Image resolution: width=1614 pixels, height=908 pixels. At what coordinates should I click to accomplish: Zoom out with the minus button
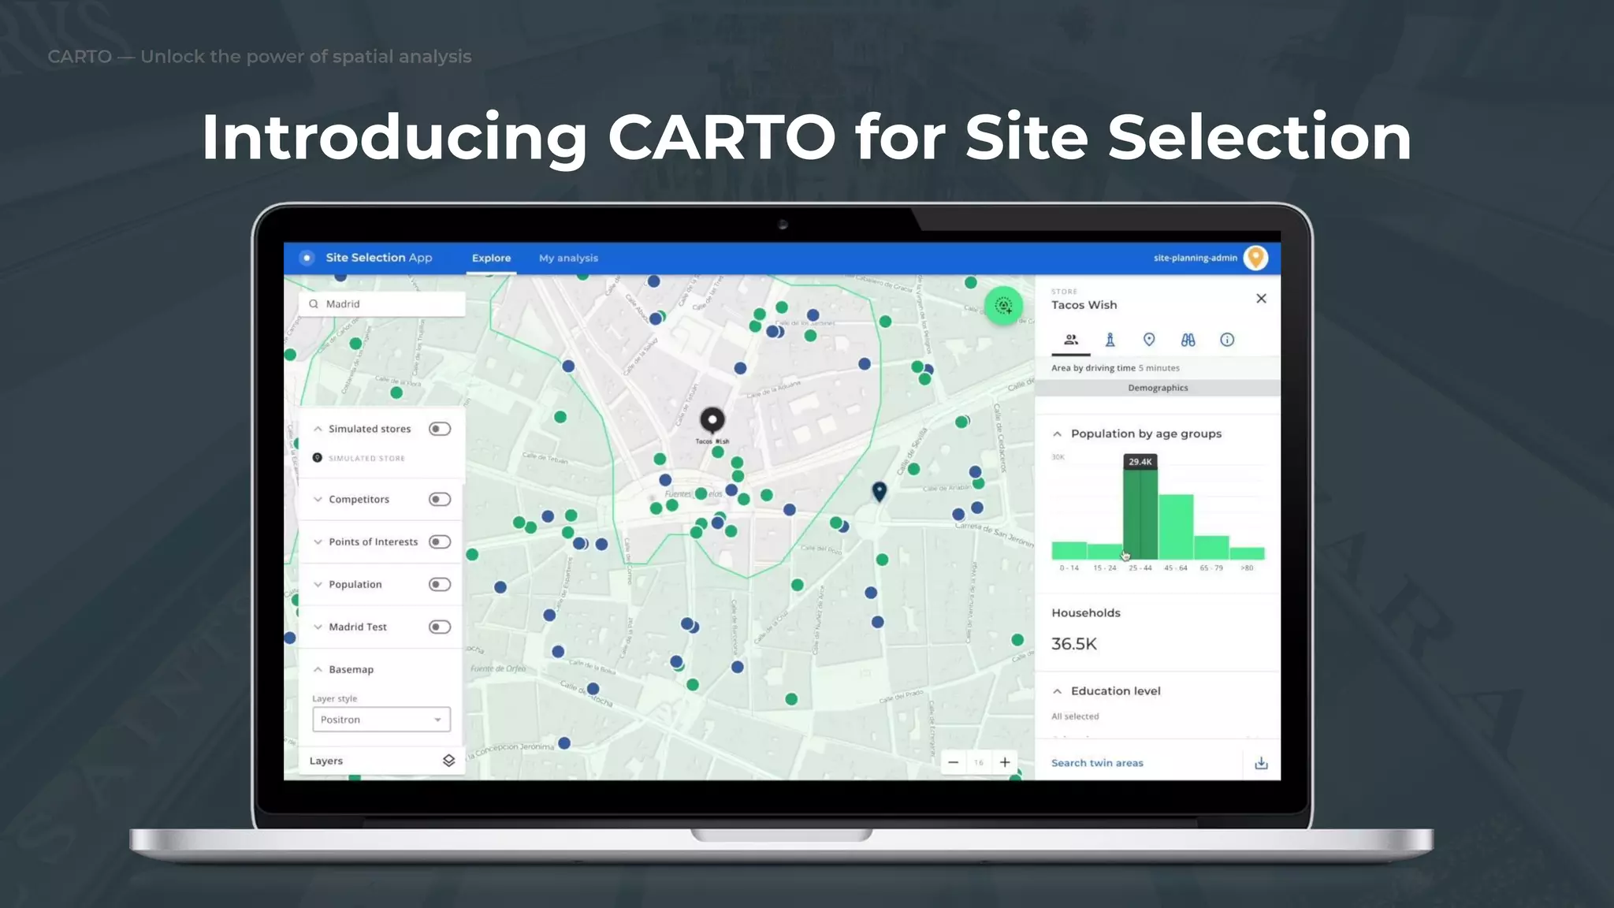[x=953, y=762]
